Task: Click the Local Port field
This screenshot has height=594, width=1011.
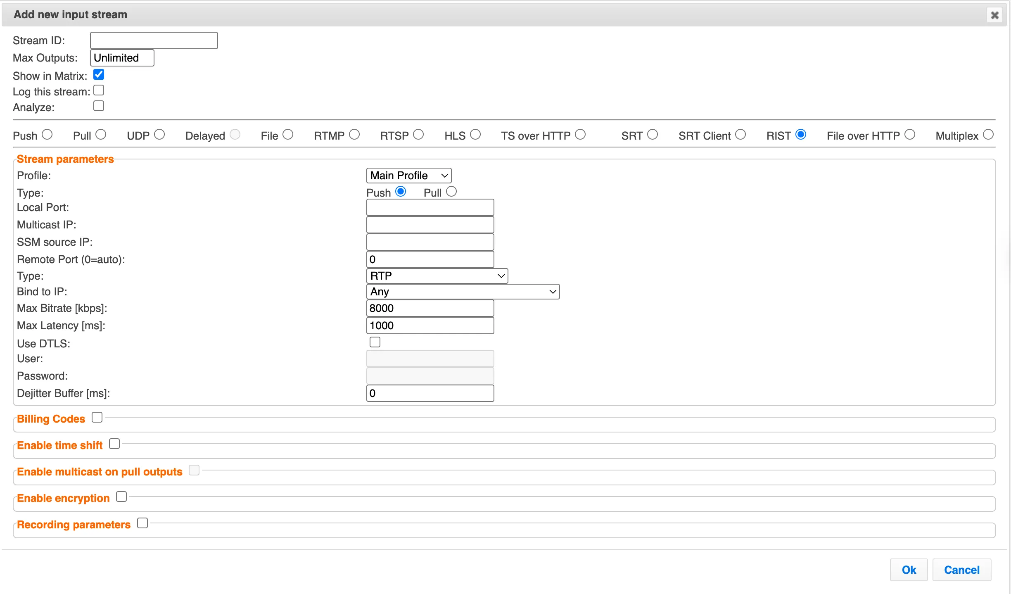Action: point(430,207)
